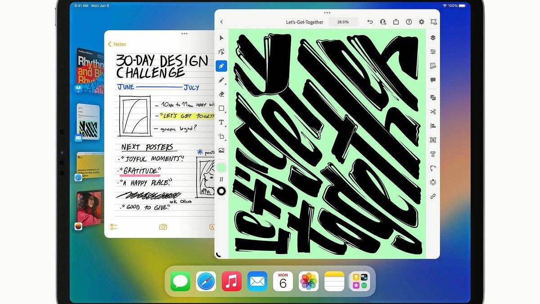The image size is (540, 304).
Task: Launch Safari from the Dock
Action: pyautogui.click(x=206, y=281)
